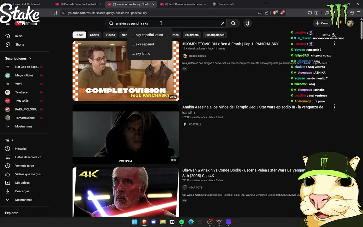Screen dimensions: 363x227
Task: Expand Mostrar más under subscriptions
Action: tap(24, 126)
